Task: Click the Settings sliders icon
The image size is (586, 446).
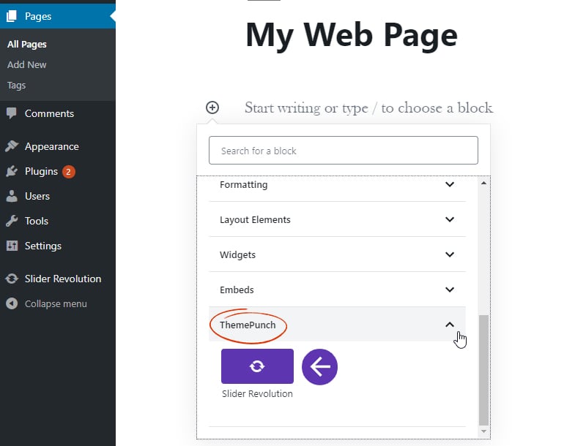Action: click(x=12, y=246)
